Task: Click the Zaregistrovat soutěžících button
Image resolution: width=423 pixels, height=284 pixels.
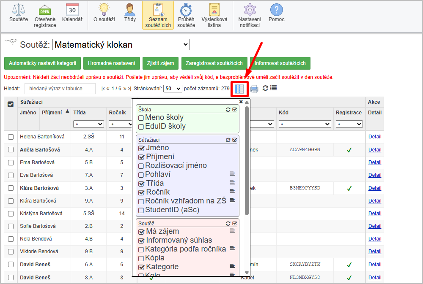Action: tap(214, 63)
